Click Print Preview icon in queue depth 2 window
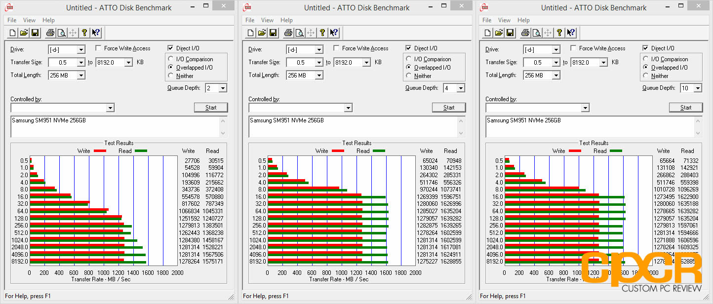Viewport: 713px width, 304px height. (x=61, y=33)
